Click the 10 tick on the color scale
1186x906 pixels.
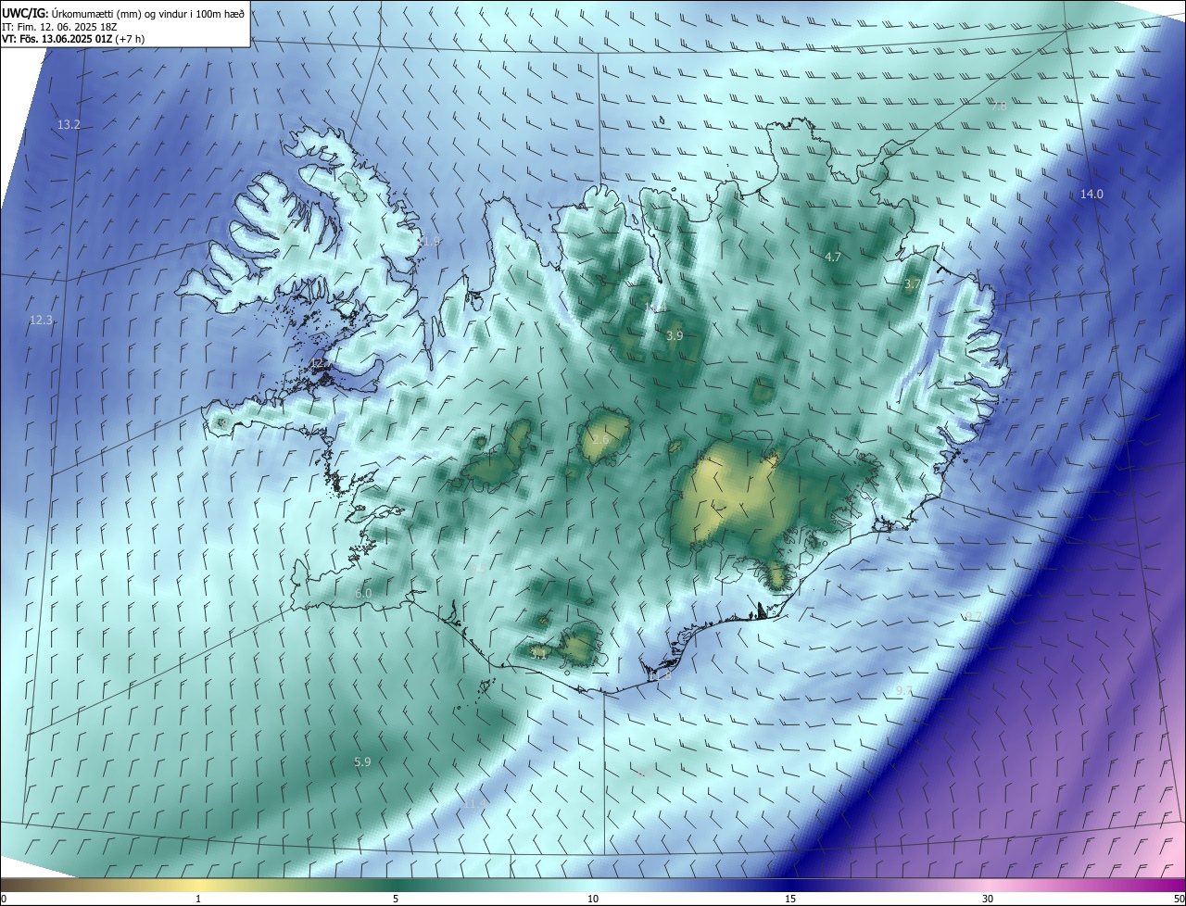593,899
